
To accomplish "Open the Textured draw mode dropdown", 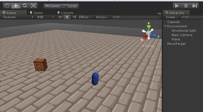I will tap(18, 17).
